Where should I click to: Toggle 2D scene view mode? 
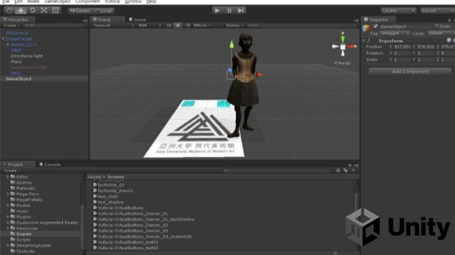(169, 25)
